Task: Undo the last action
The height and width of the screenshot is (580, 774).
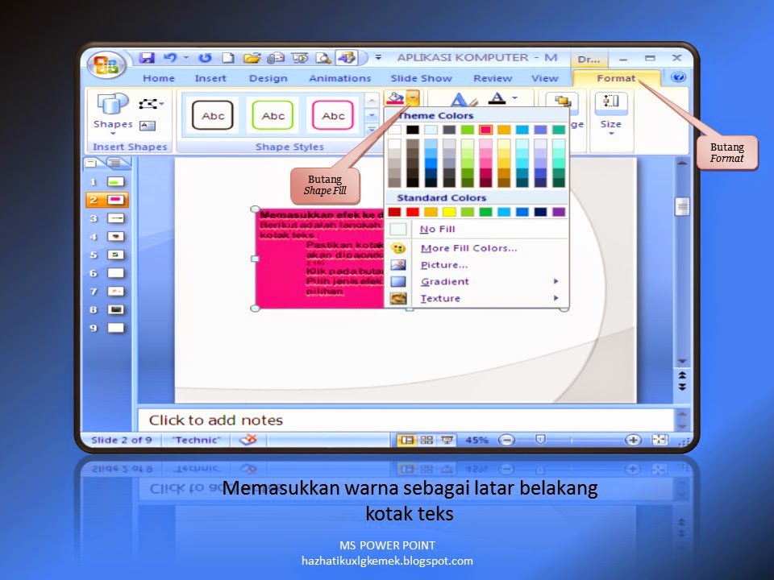Action: (170, 58)
